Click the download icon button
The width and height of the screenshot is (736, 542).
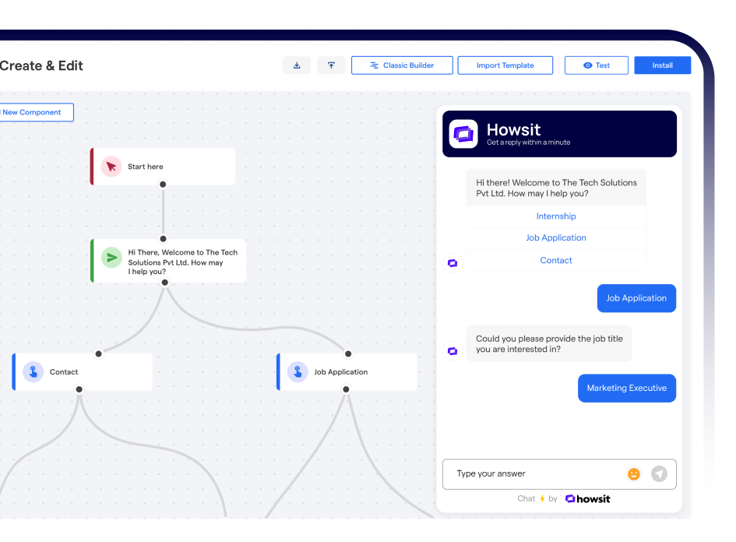pos(297,65)
